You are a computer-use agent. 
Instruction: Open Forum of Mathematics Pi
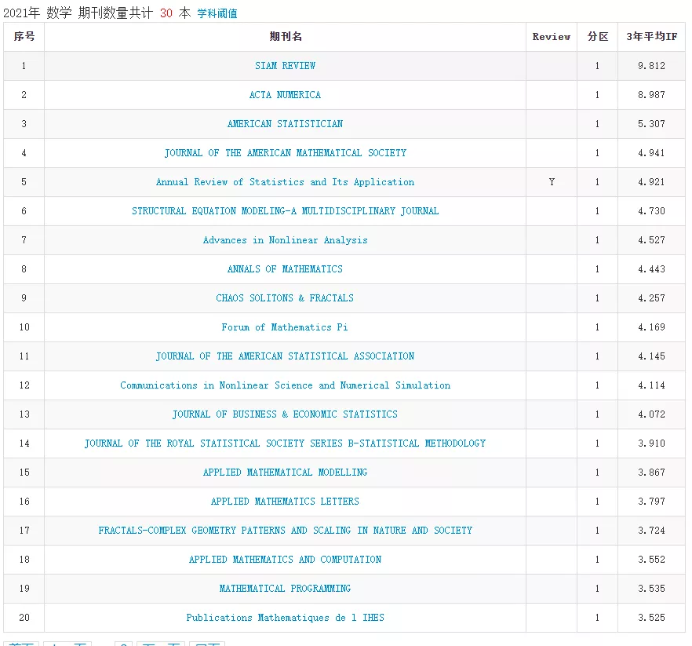(x=285, y=327)
